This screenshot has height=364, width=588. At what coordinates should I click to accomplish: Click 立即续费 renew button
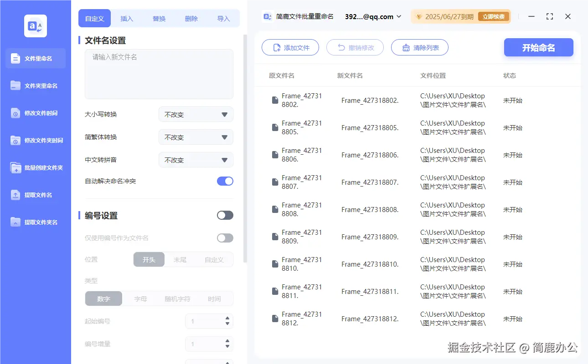(494, 17)
